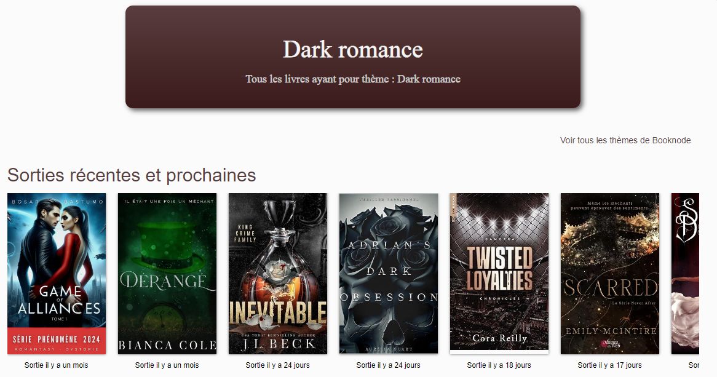The width and height of the screenshot is (717, 377).
Task: Click the Dark romance banner title
Action: pos(352,49)
